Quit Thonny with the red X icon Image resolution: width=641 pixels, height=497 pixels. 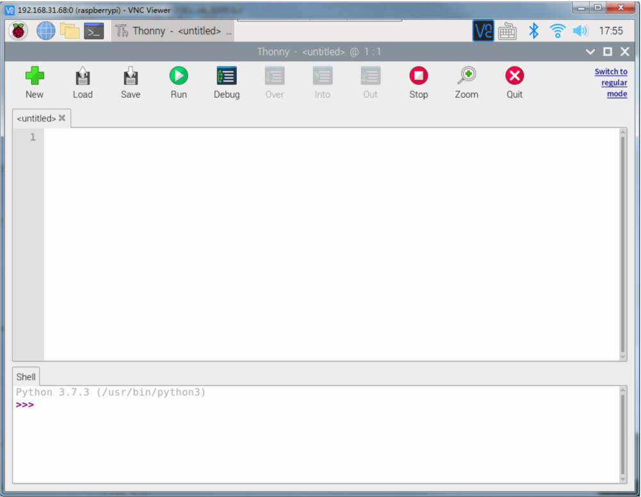coord(514,76)
